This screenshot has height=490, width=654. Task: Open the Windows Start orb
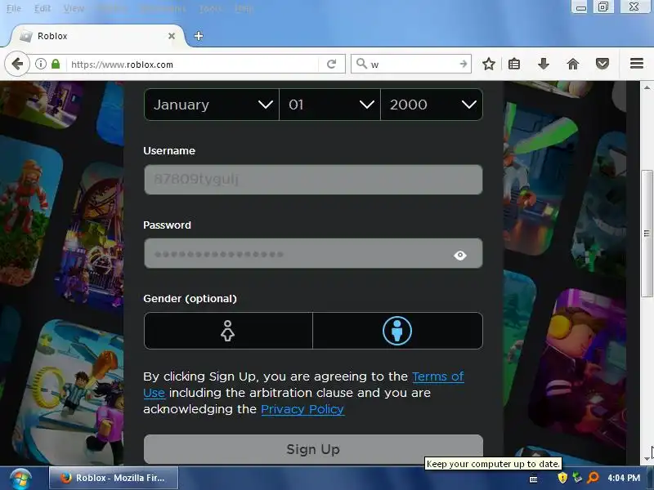[x=20, y=479]
